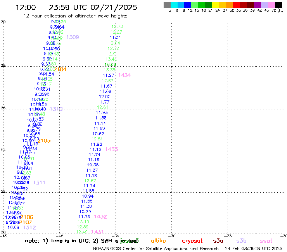Select the reading 10.38
Image resolution: width=287 pixels, height=252 pixels.
pyautogui.click(x=93, y=165)
